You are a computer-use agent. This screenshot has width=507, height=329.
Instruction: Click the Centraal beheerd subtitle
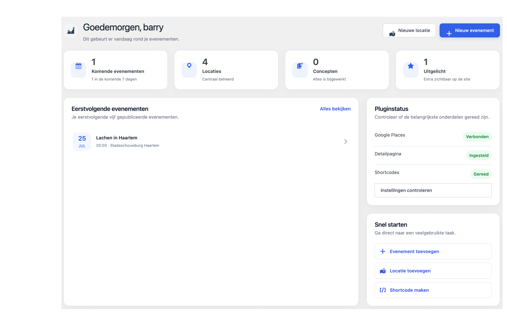(218, 79)
